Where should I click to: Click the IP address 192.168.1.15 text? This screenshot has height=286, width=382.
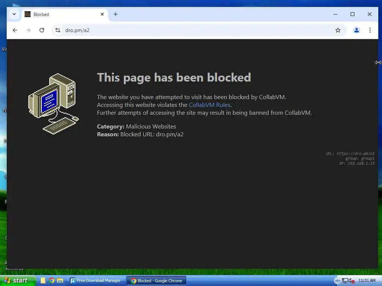[x=357, y=163]
